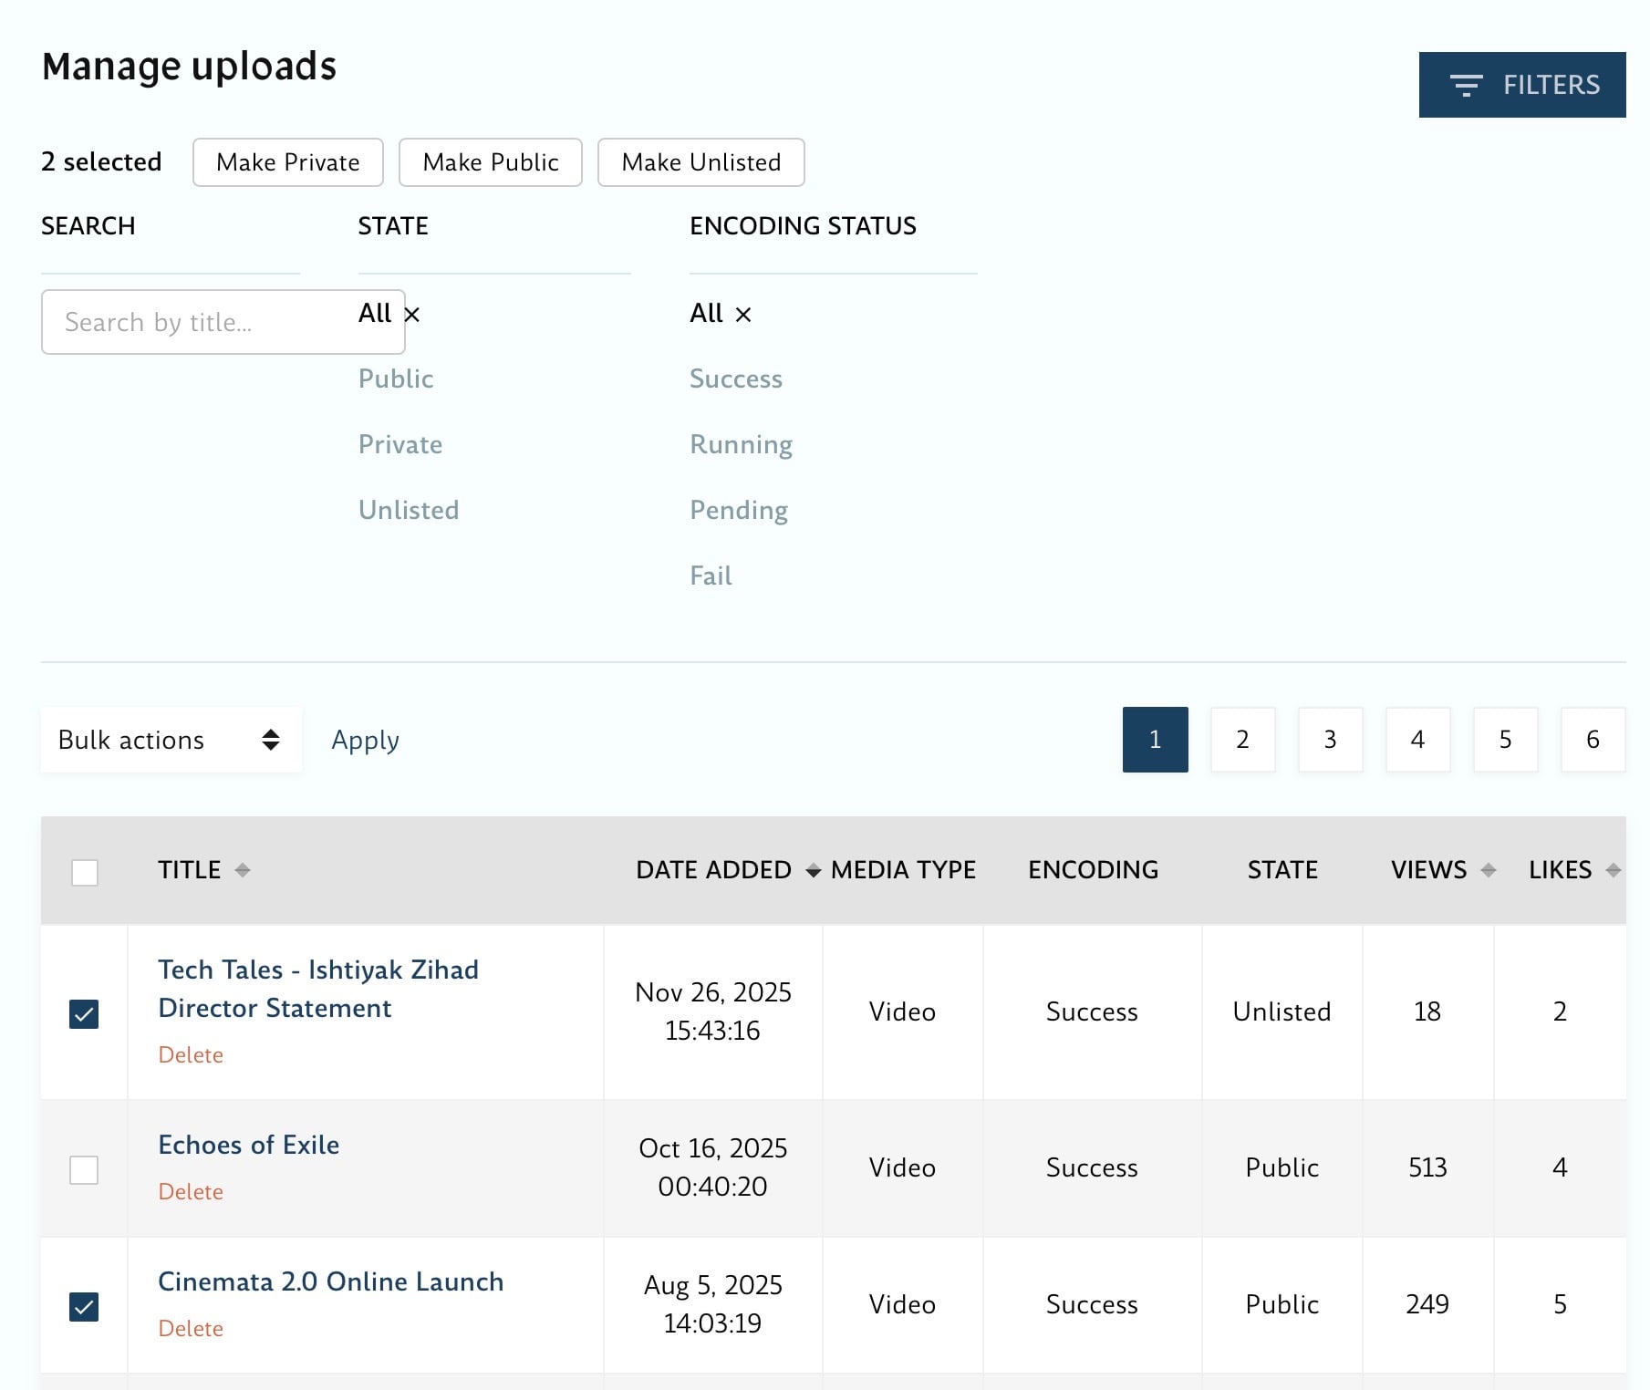Filter state by Private
The width and height of the screenshot is (1650, 1390).
[x=400, y=444]
